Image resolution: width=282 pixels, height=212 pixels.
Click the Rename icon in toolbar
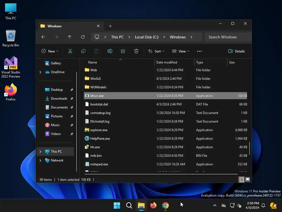tap(110, 51)
